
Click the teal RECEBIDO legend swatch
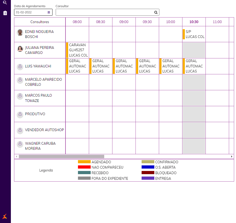point(84,173)
